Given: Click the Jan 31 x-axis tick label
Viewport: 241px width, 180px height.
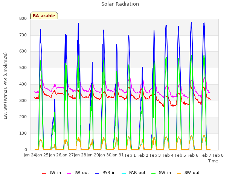Looking at the screenshot, I should pos(117,155).
